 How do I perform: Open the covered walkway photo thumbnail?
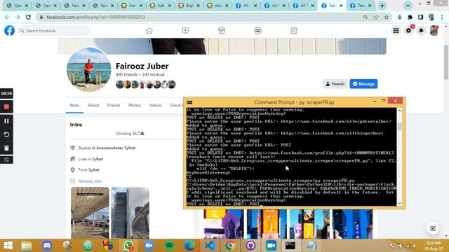90,213
